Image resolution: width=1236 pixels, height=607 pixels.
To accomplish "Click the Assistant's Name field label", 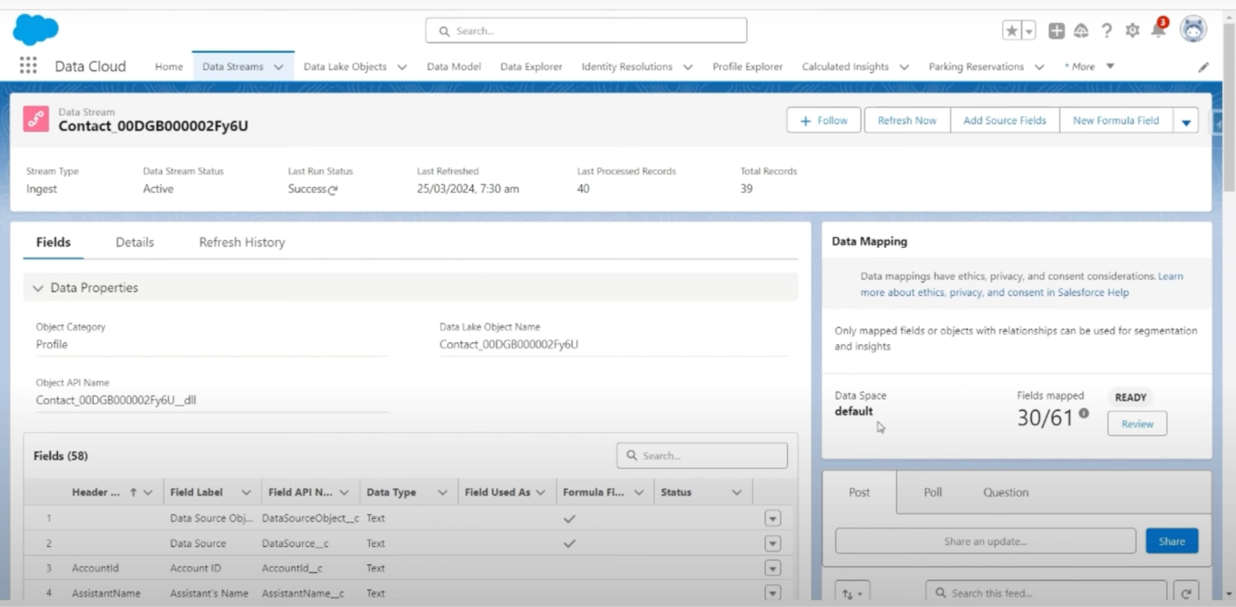I will pos(209,593).
